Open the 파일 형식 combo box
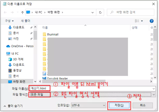Viewport: 159px width, 112px height. (x=93, y=95)
